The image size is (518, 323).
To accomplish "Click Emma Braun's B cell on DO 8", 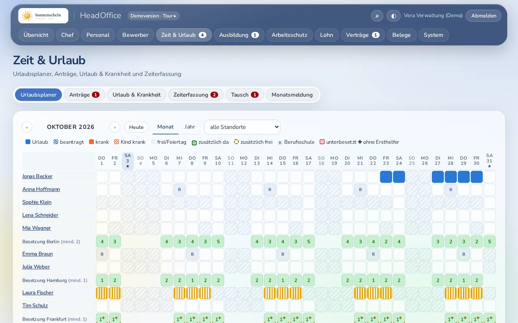I will pos(192,254).
